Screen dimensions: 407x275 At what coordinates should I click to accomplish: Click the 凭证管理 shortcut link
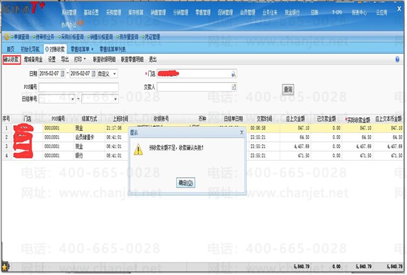coord(152,37)
